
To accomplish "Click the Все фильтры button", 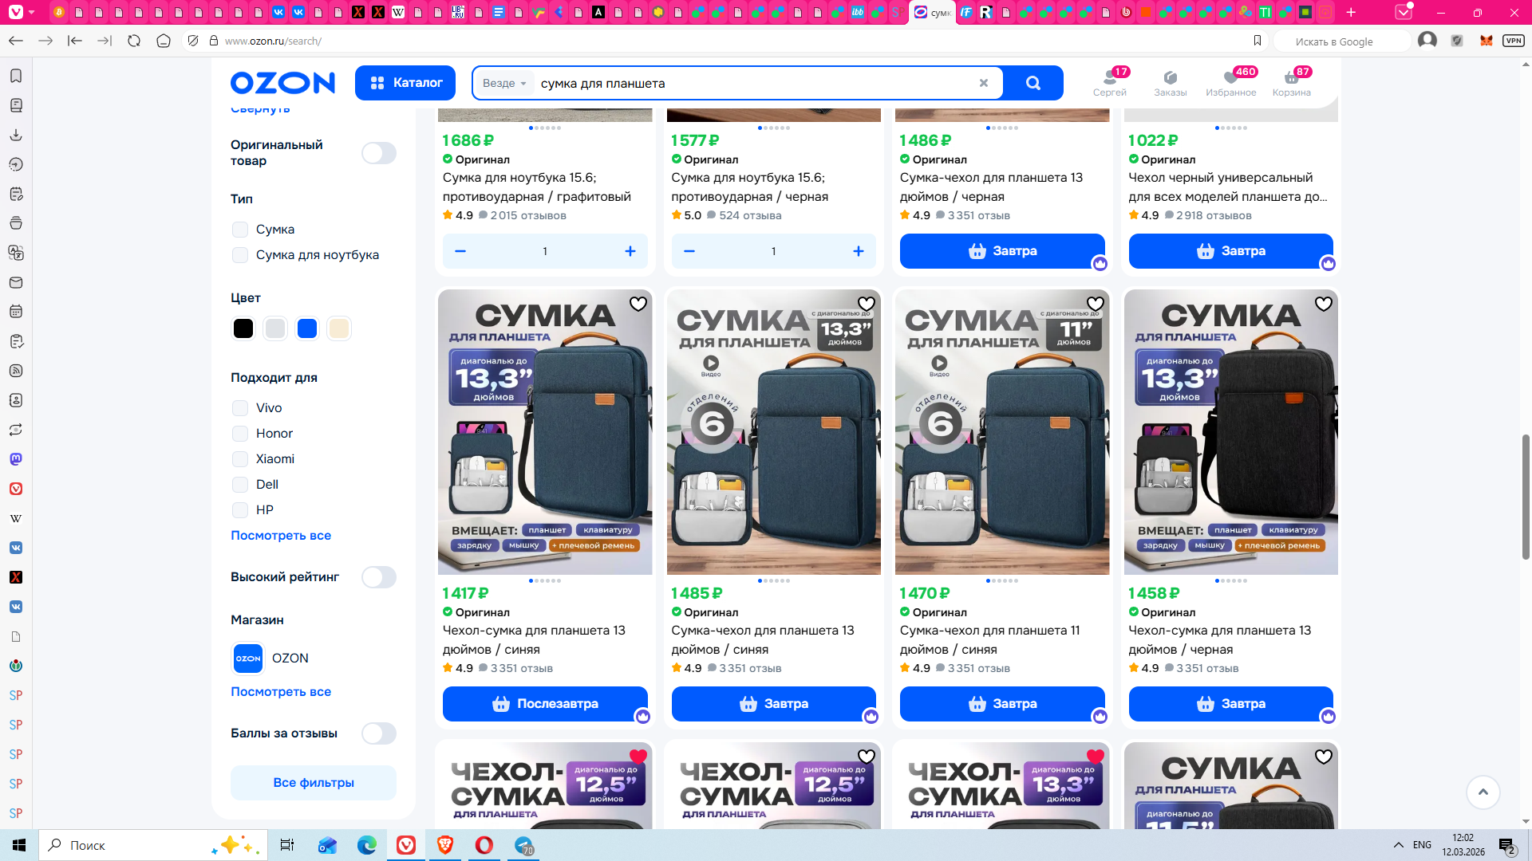I will pyautogui.click(x=314, y=783).
